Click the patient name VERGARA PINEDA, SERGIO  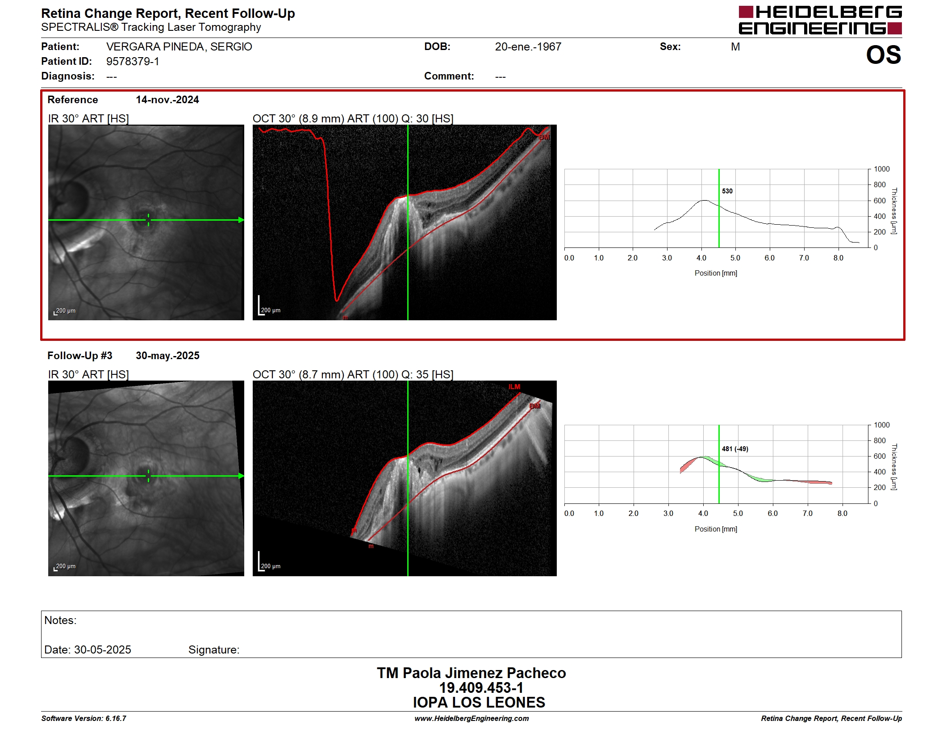(x=179, y=47)
